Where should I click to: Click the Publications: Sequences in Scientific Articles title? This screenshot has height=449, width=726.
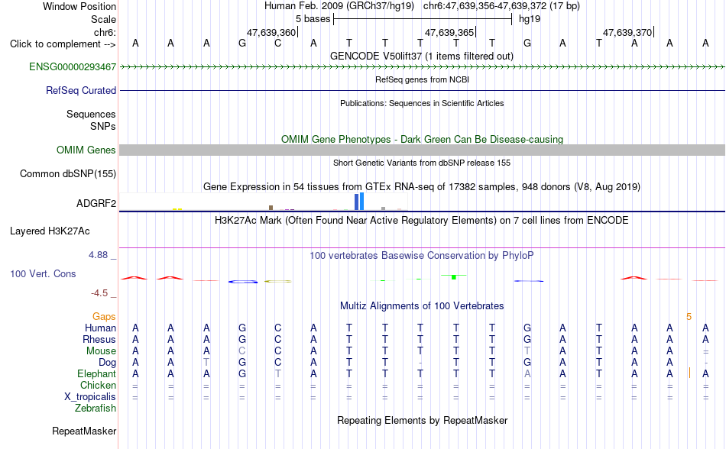point(422,103)
